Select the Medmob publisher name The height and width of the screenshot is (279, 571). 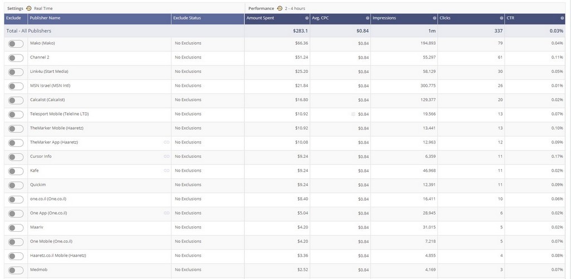(x=38, y=270)
